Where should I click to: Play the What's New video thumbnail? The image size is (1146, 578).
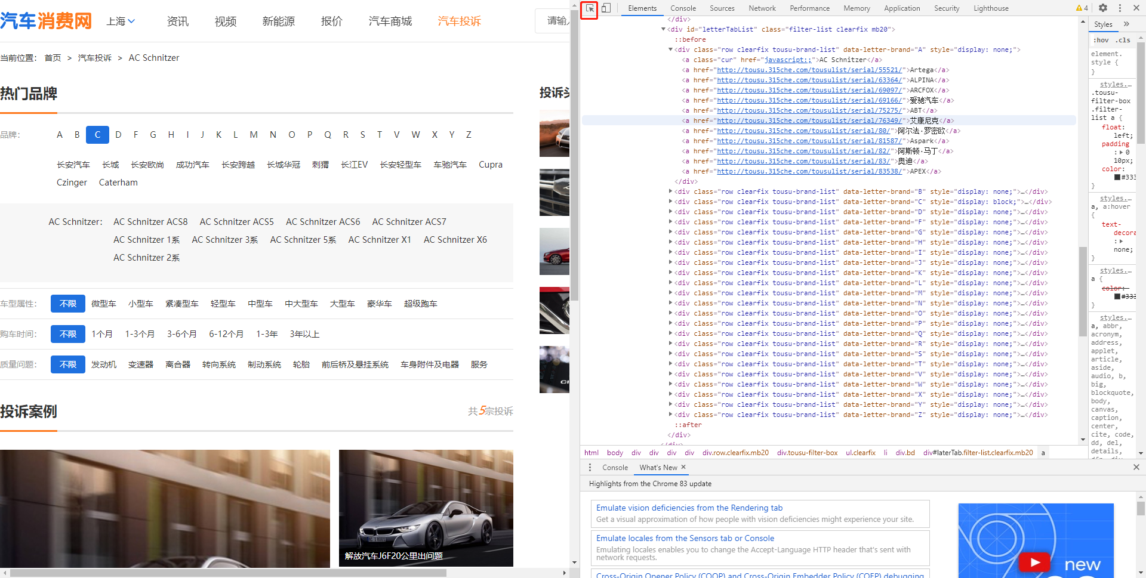click(x=1034, y=562)
